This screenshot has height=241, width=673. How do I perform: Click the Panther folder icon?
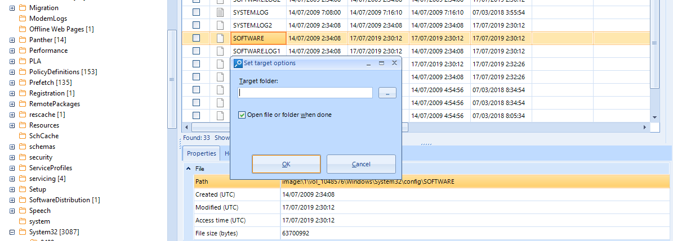23,40
